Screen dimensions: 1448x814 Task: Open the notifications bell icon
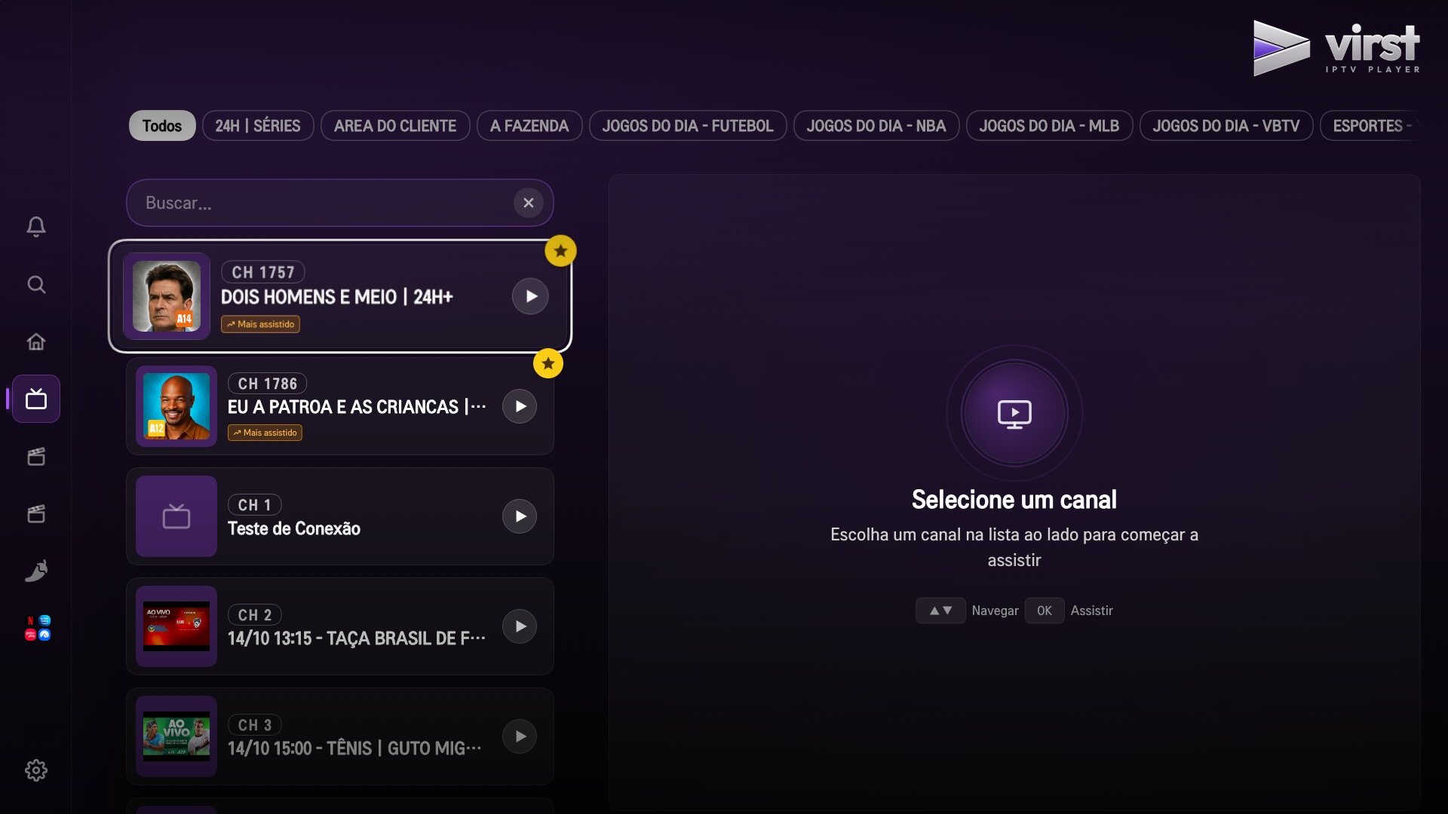36,227
